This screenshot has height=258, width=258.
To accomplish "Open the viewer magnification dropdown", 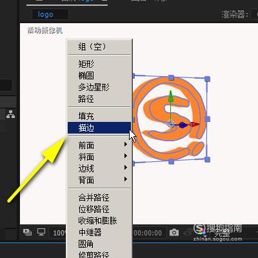I will (x=59, y=233).
